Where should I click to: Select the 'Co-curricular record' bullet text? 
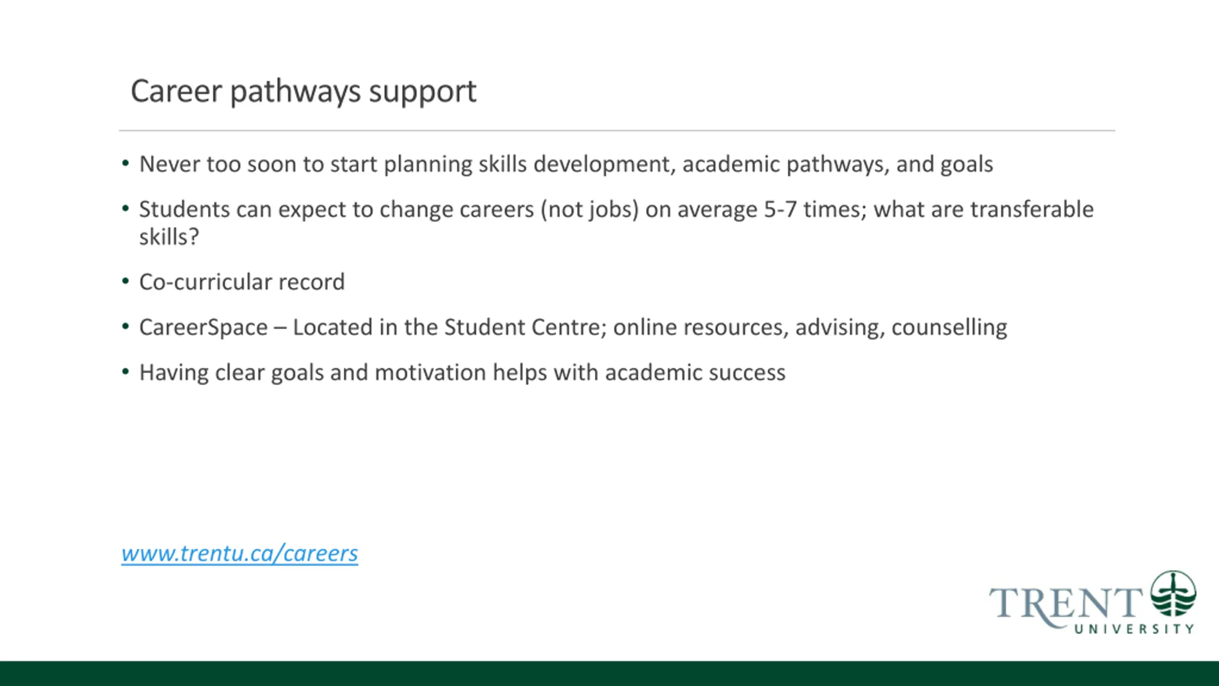tap(242, 282)
